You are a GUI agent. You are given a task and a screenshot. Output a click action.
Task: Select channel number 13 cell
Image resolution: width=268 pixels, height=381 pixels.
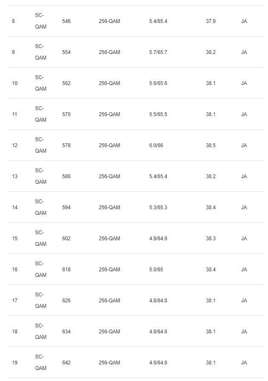15,176
